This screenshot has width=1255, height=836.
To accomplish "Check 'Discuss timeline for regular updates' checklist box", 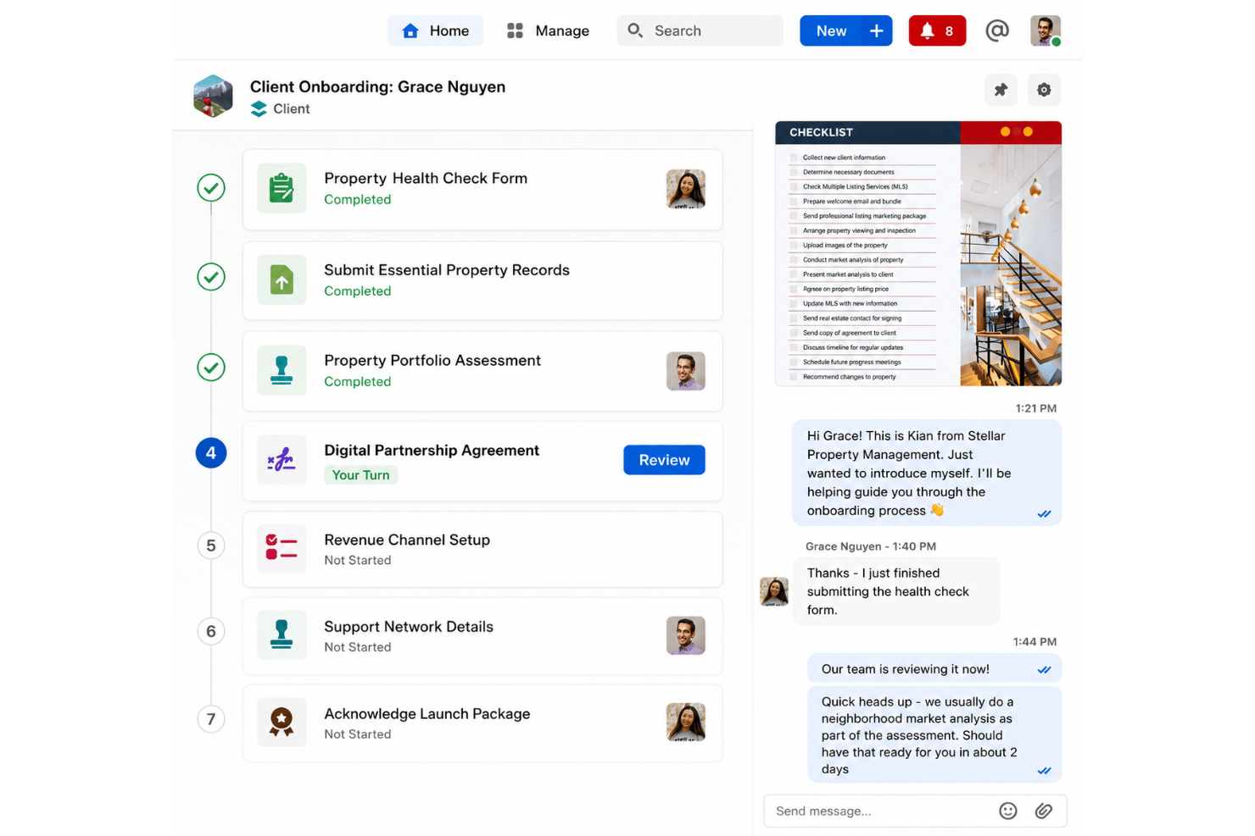I will [794, 347].
